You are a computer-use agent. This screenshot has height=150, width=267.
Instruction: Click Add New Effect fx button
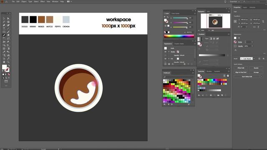click(172, 64)
